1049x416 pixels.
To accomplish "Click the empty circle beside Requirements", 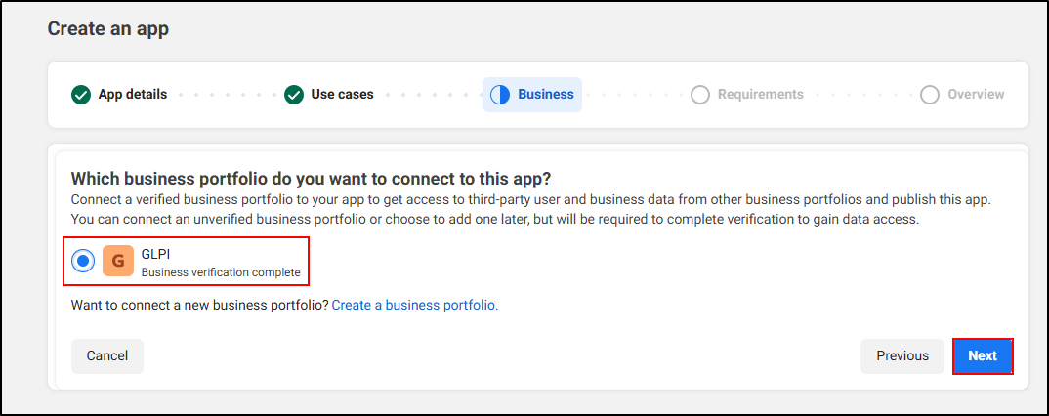I will [x=700, y=95].
